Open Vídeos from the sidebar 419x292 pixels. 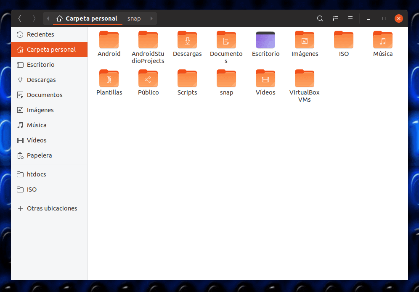coord(49,140)
